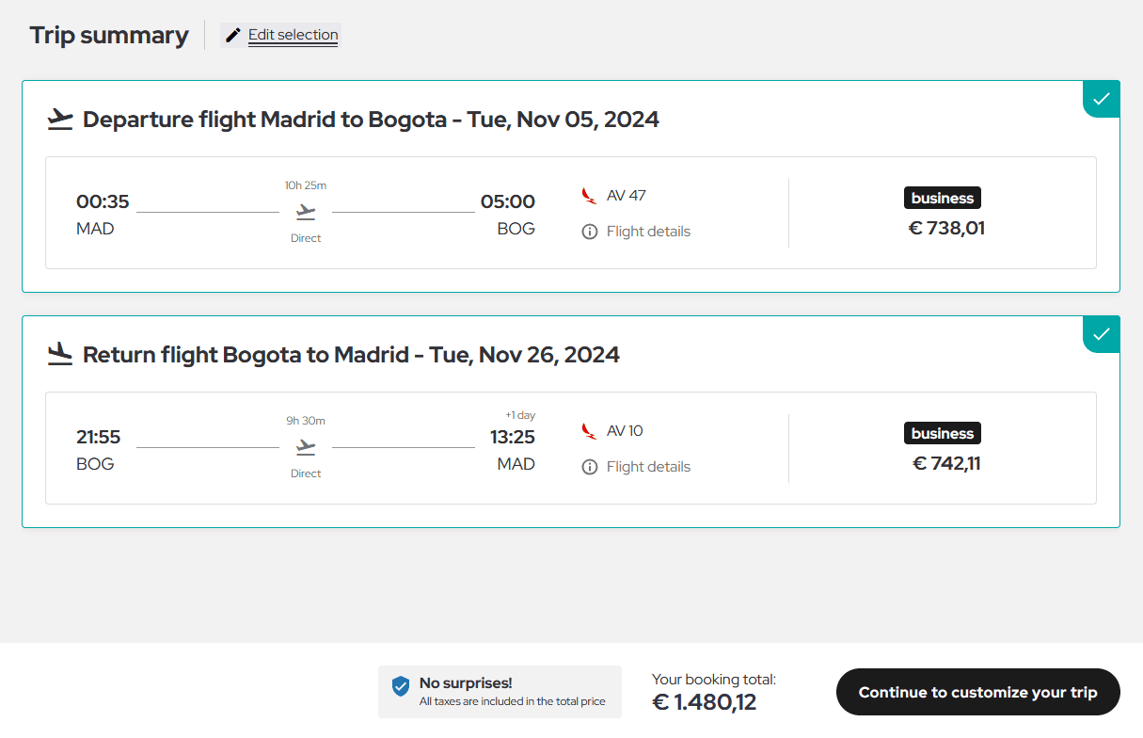Click the business badge on the departure flight
This screenshot has width=1143, height=738.
[x=943, y=198]
